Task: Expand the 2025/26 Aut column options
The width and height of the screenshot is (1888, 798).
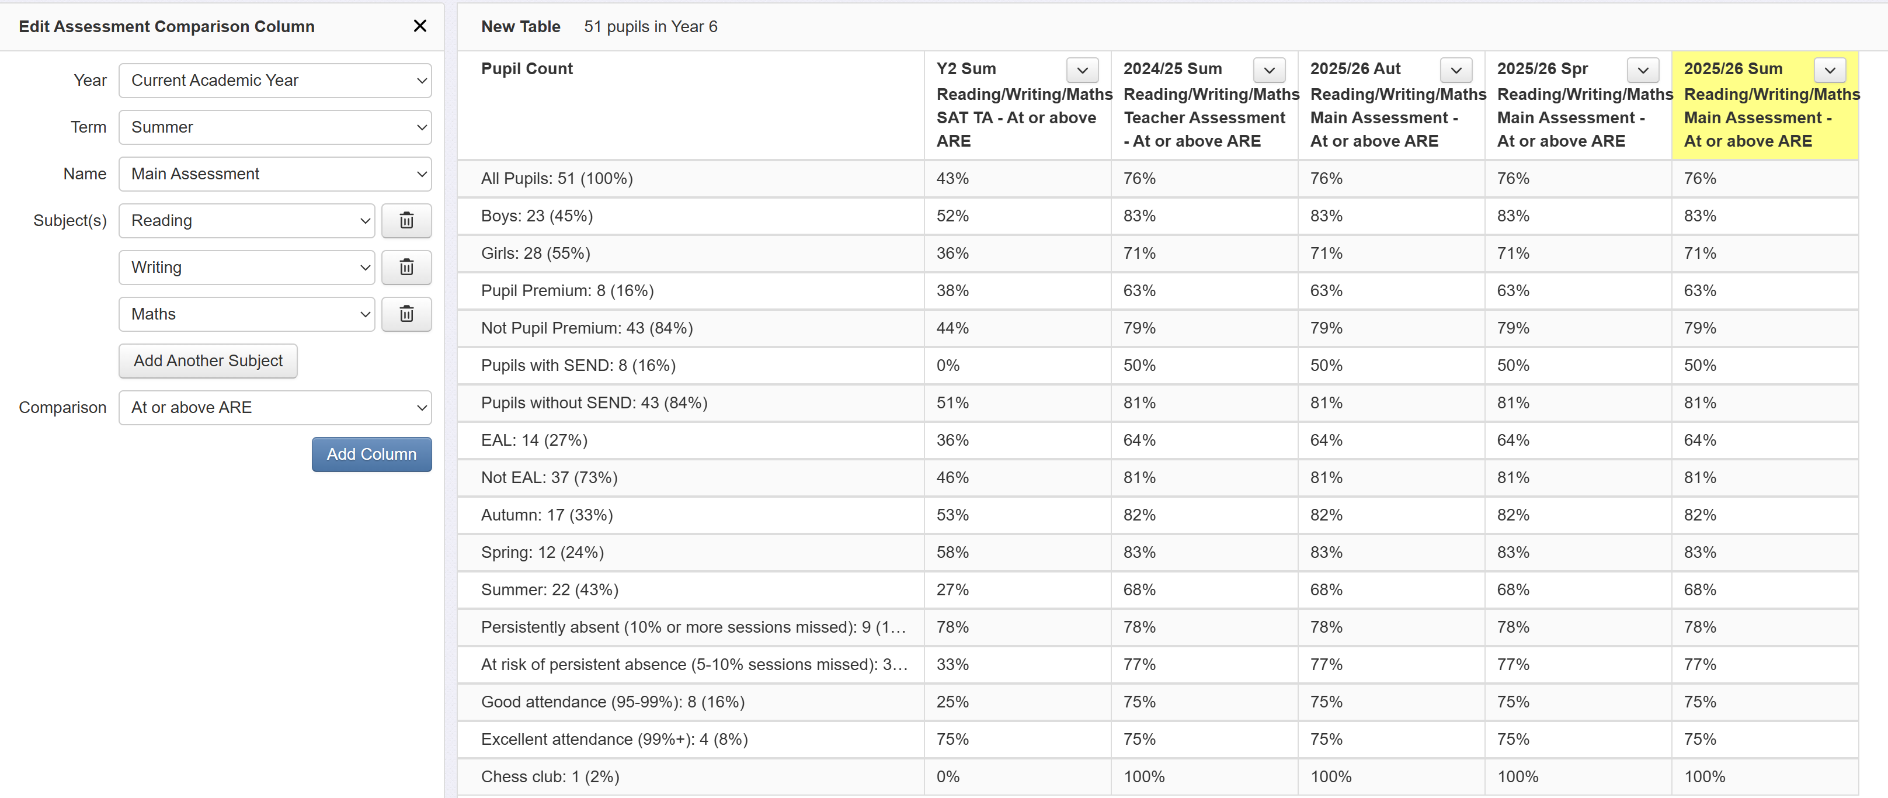Action: coord(1456,70)
